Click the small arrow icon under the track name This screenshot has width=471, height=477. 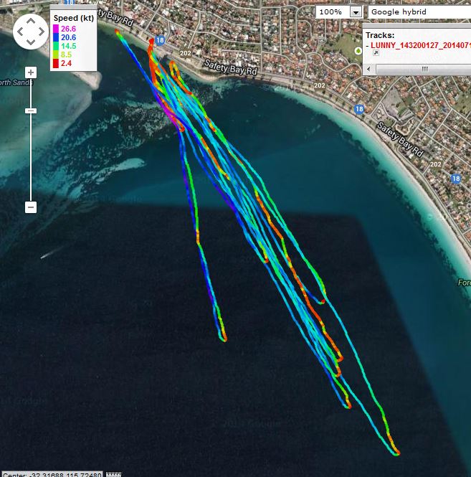(375, 53)
